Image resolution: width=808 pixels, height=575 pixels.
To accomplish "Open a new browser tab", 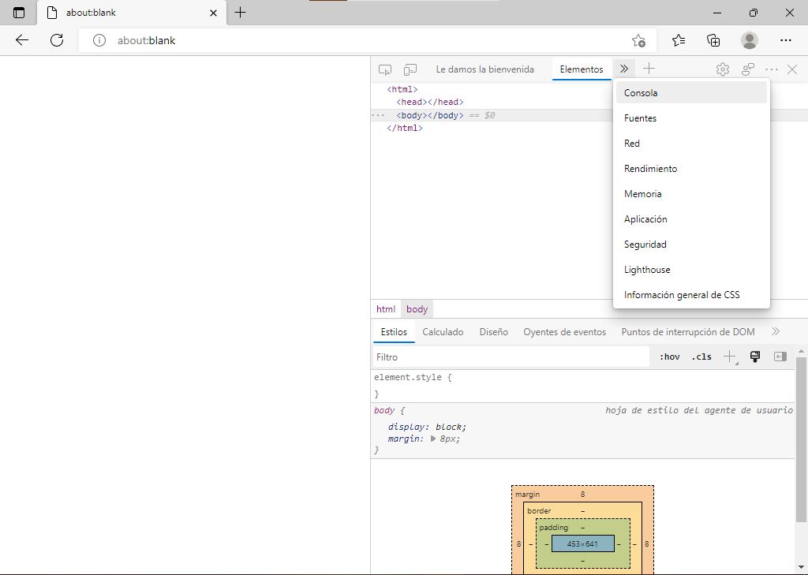I will [240, 13].
